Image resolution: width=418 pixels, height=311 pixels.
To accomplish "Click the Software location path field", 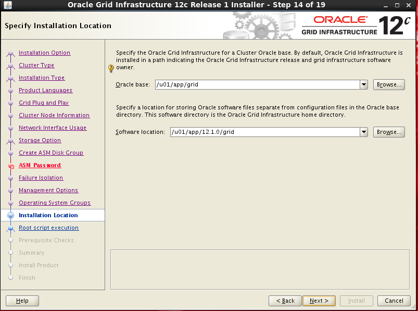I will (265, 132).
